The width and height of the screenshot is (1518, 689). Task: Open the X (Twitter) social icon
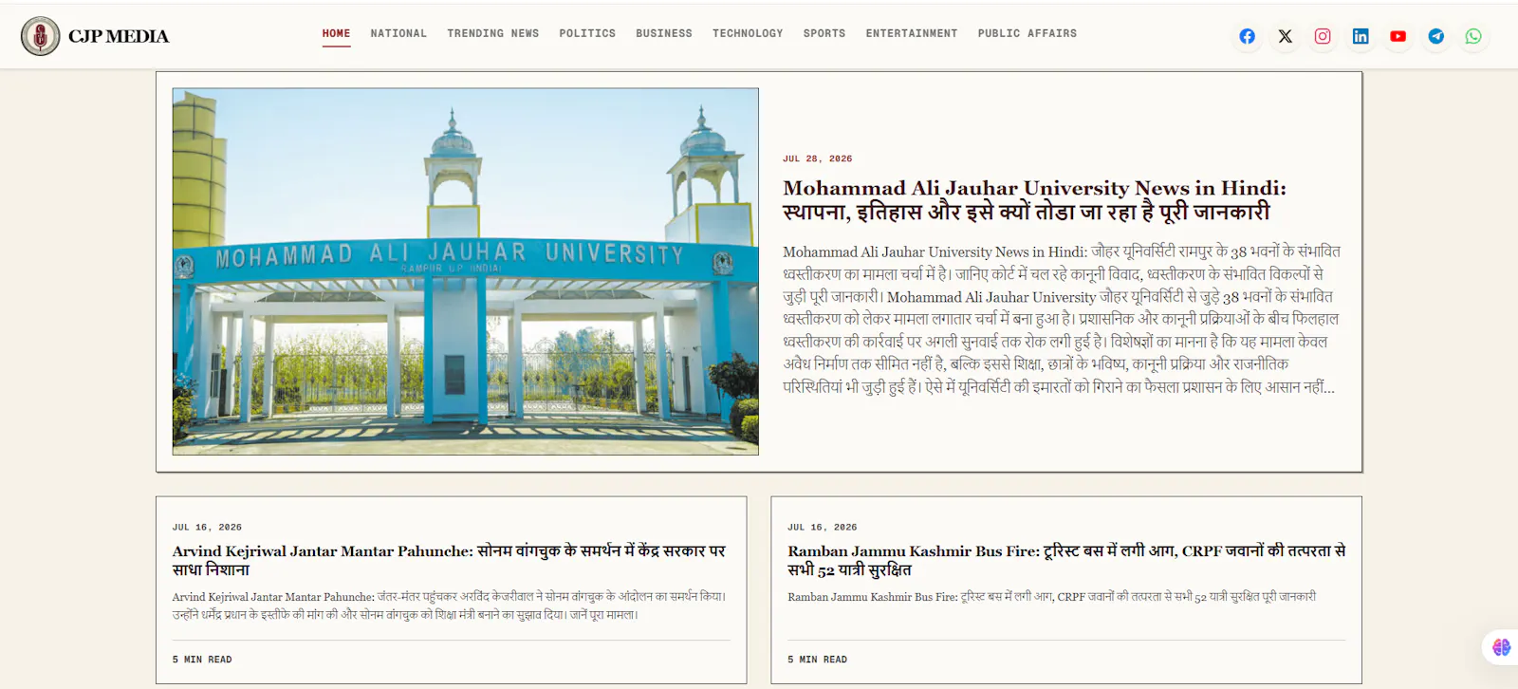pos(1285,36)
